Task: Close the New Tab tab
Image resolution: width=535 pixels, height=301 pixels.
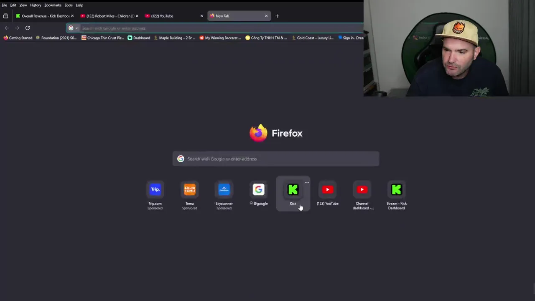Action: pyautogui.click(x=266, y=16)
